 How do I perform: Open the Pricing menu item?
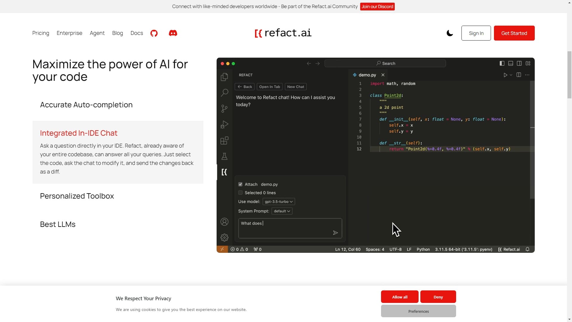(41, 33)
